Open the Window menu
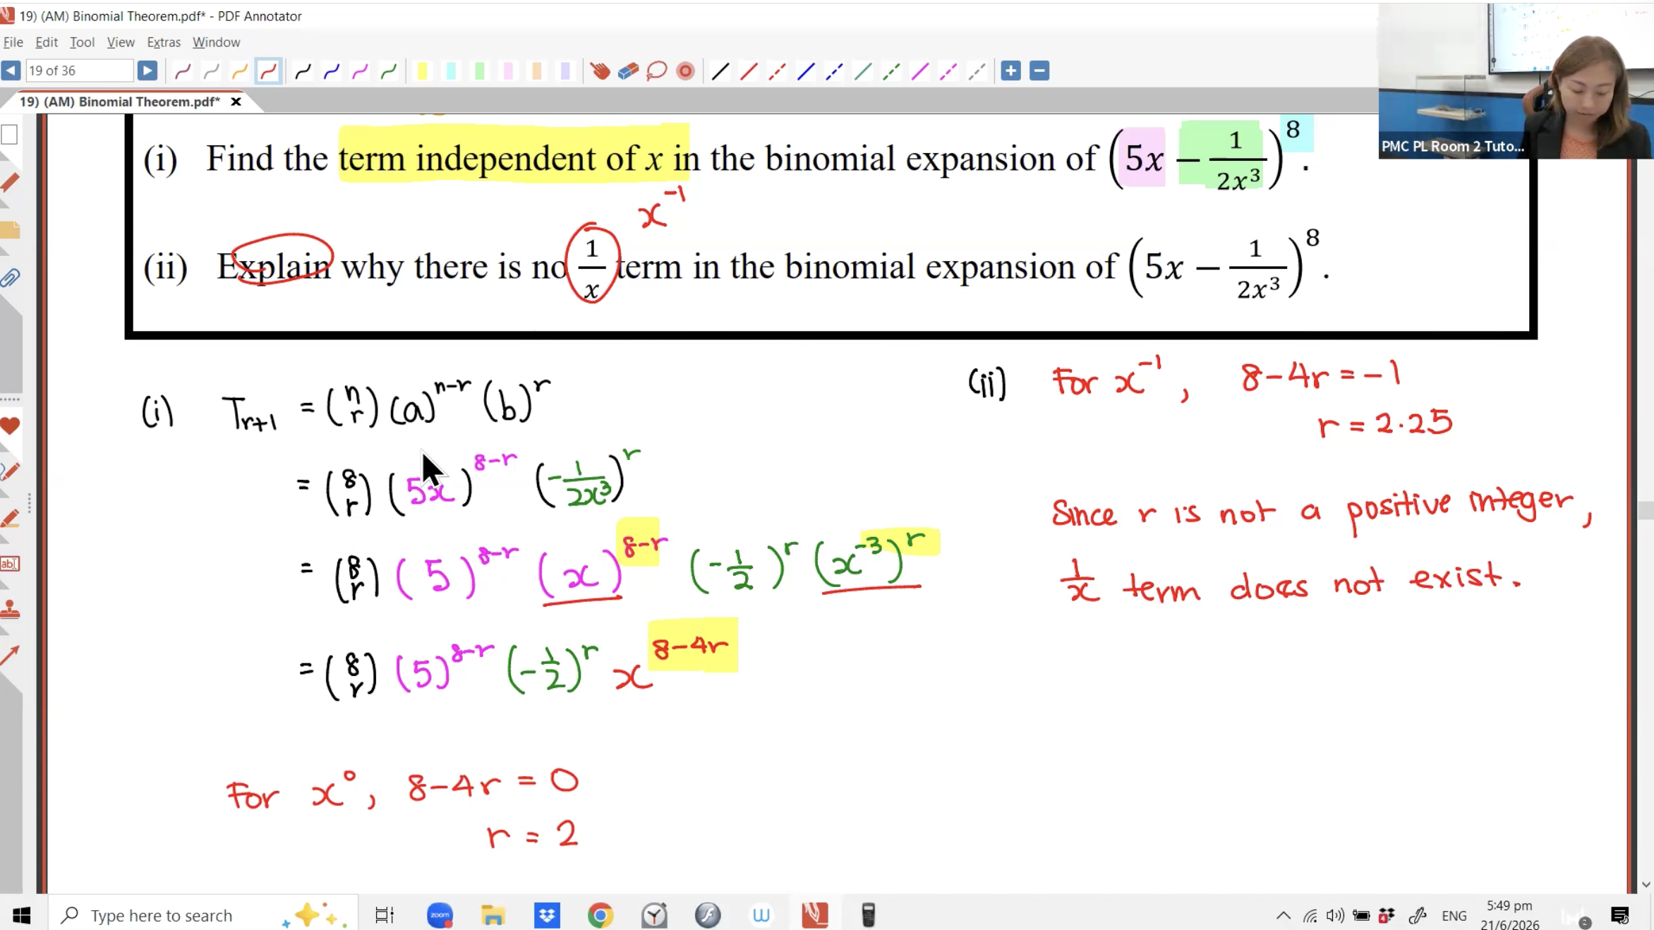Image resolution: width=1654 pixels, height=930 pixels. [216, 42]
